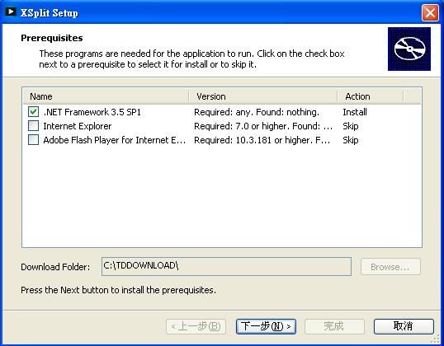444x346 pixels.
Task: Click the 上一步(B) back button
Action: 196,326
